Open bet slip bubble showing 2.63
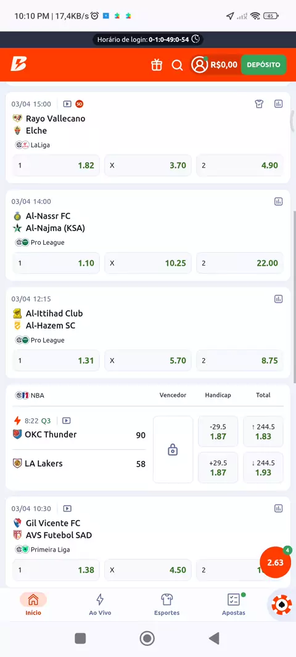 pyautogui.click(x=276, y=562)
